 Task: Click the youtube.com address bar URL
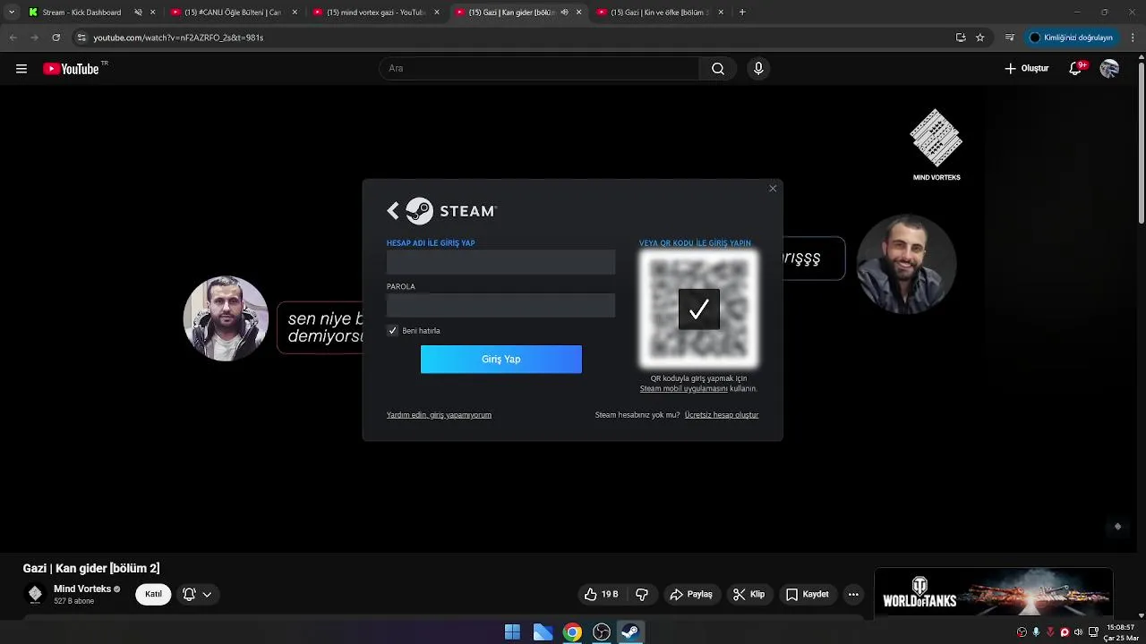pos(178,38)
